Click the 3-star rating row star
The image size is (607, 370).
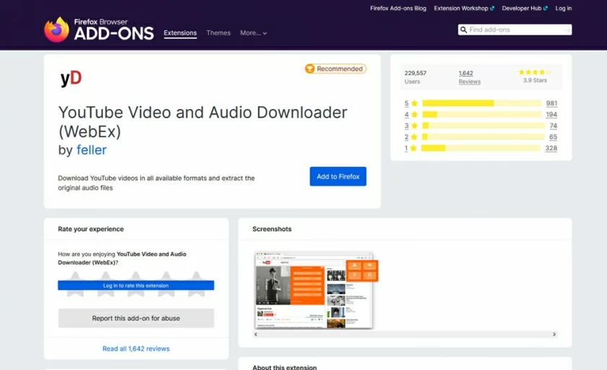point(415,126)
